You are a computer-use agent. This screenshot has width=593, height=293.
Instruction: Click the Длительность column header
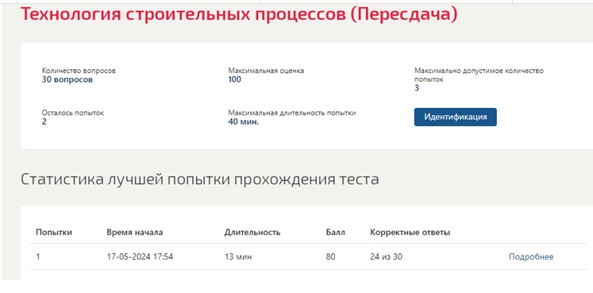(x=252, y=233)
